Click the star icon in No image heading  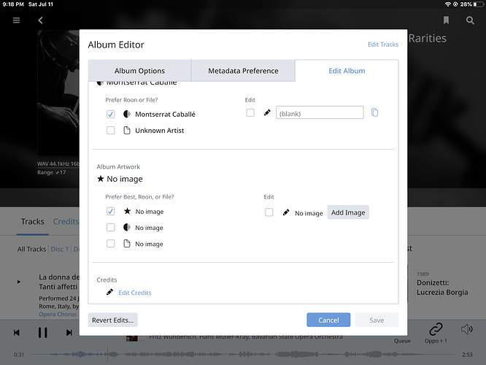pos(101,179)
